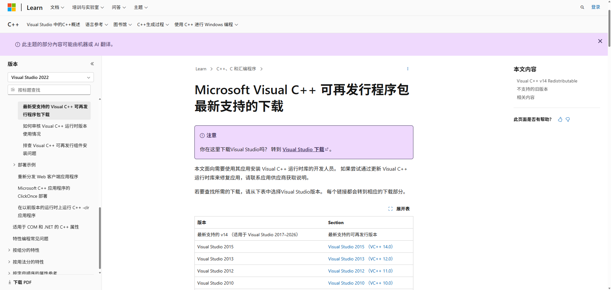Click the 下载 PDF button

click(20, 282)
